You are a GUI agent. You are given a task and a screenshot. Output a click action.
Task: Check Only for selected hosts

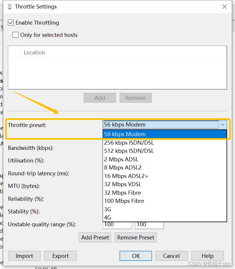[15, 35]
